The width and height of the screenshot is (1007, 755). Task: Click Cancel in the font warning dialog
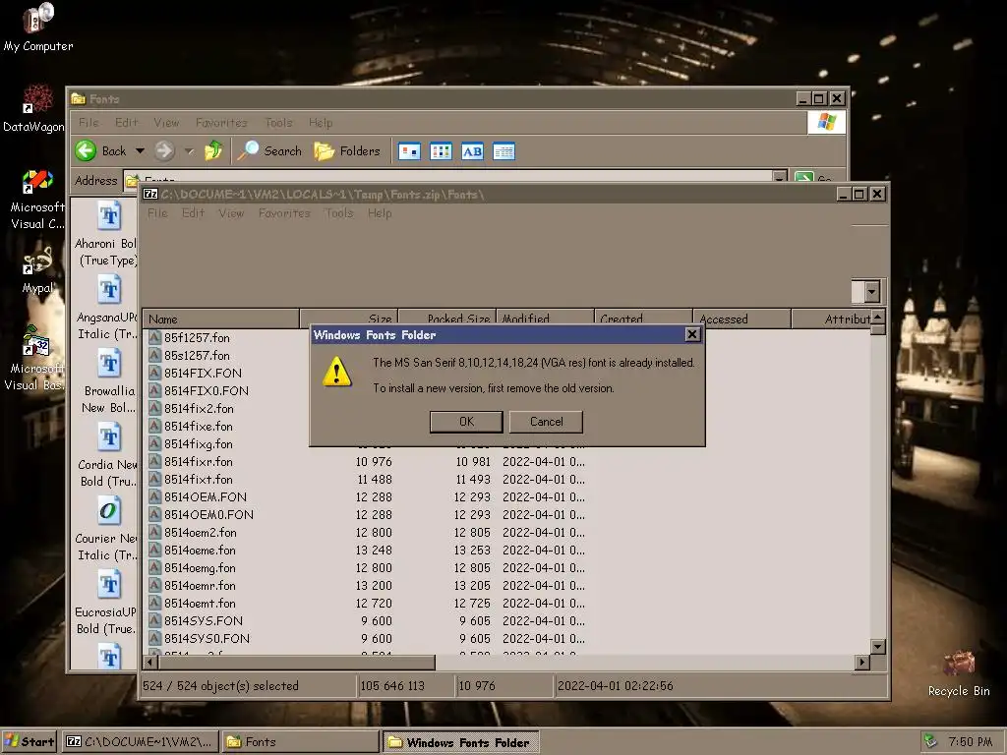pos(546,422)
